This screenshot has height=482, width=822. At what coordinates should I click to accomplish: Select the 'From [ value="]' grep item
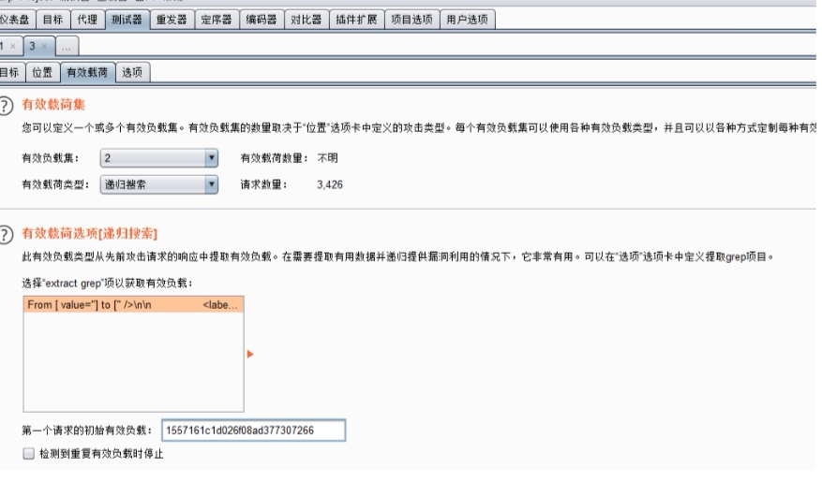(x=133, y=304)
